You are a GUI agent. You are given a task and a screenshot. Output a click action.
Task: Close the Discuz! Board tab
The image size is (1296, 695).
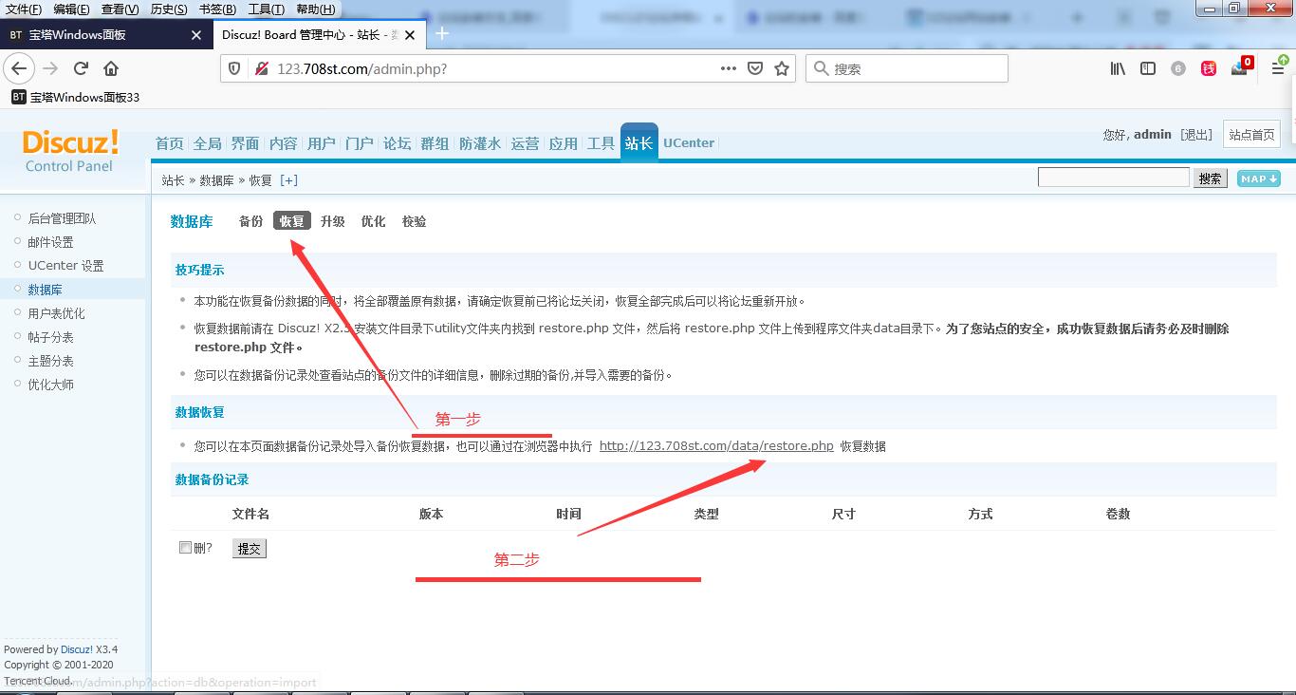click(x=410, y=35)
